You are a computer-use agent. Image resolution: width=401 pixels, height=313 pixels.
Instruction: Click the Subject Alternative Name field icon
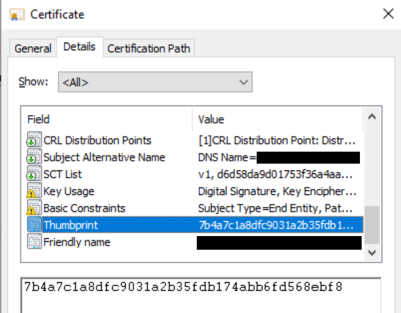point(34,156)
